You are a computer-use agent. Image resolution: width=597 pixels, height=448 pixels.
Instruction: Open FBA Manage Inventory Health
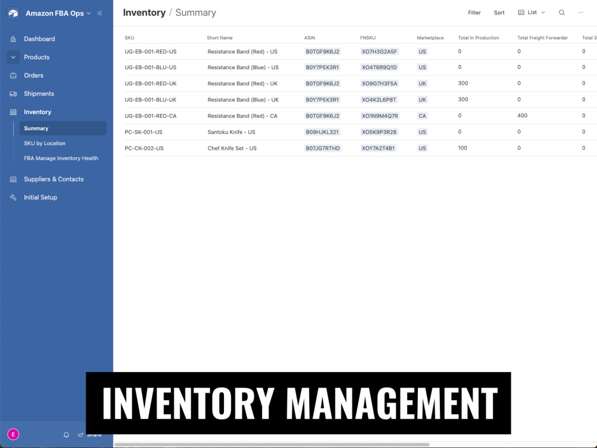pos(61,158)
